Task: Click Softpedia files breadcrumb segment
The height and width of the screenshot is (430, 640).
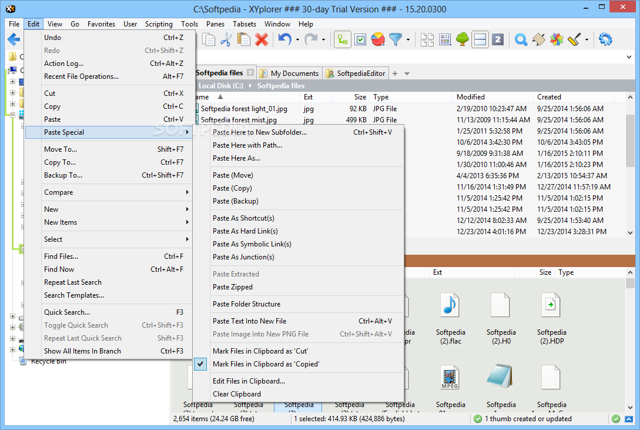Action: [281, 86]
